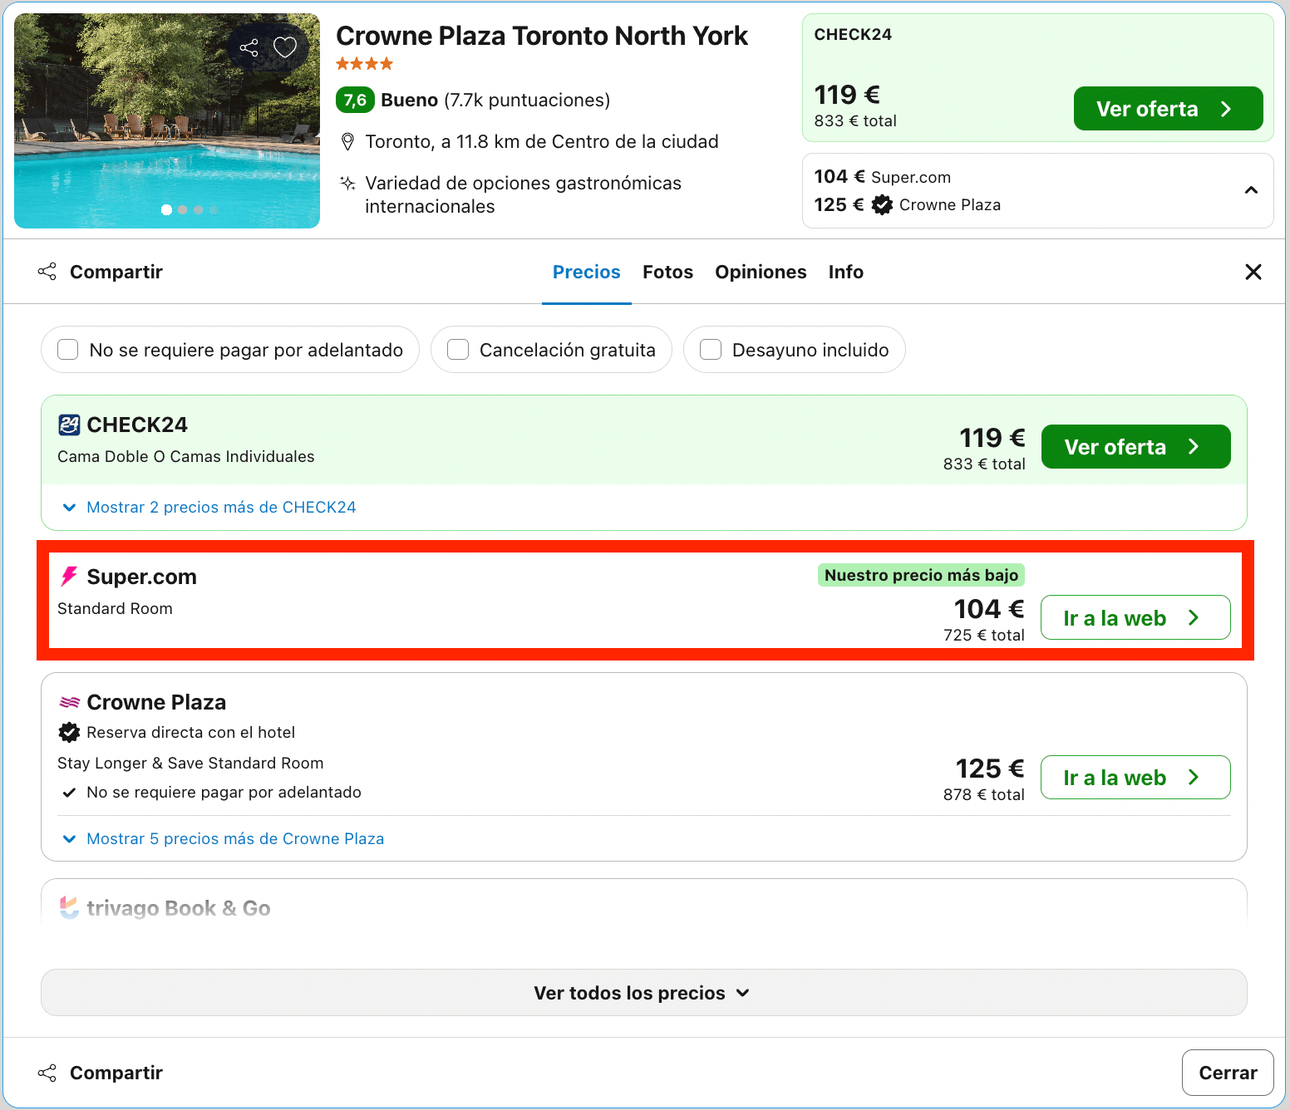Open the Opiniones tab

pyautogui.click(x=761, y=272)
